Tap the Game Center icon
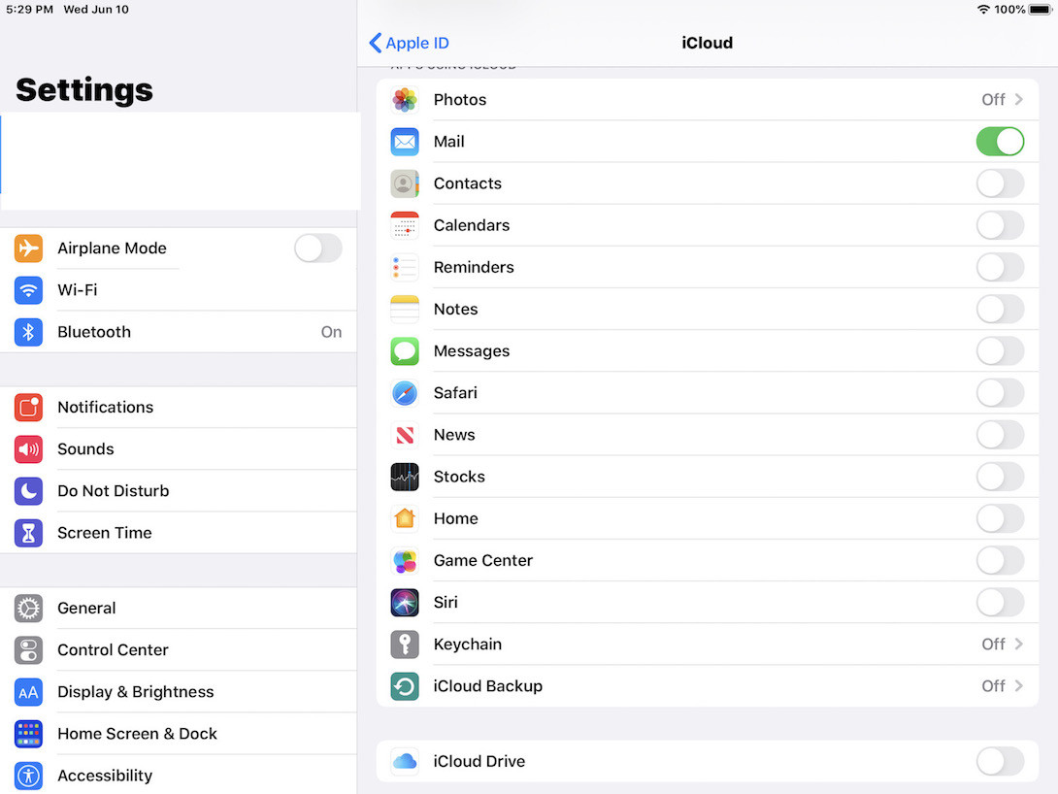The image size is (1058, 794). pos(405,561)
